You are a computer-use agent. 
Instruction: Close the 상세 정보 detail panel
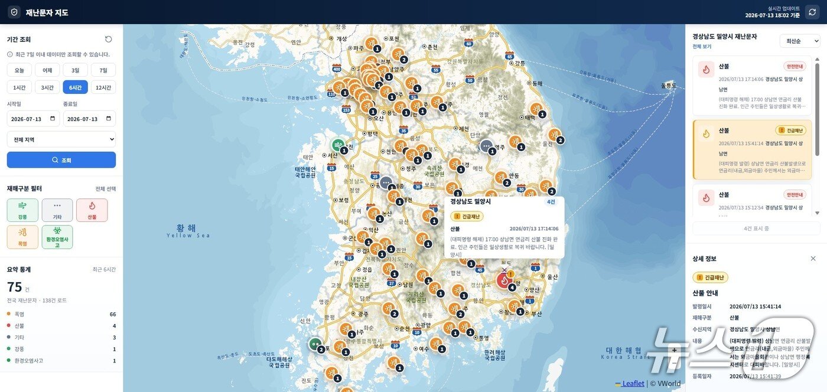813,259
